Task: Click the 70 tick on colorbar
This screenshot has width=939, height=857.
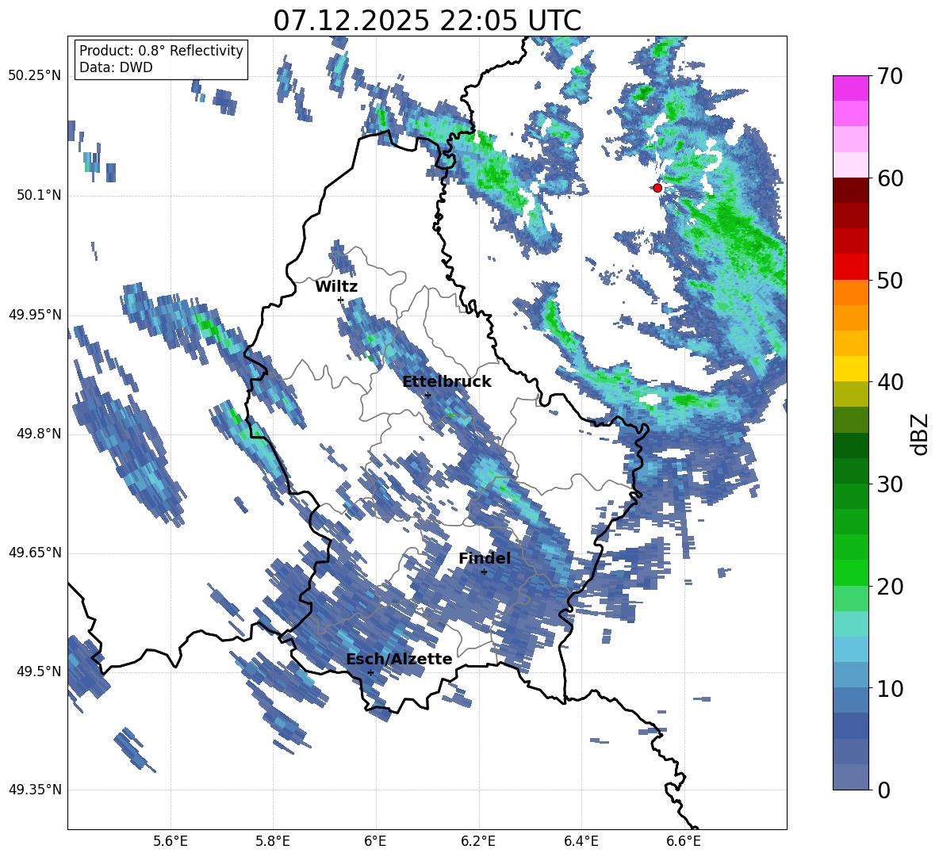Action: pos(889,76)
